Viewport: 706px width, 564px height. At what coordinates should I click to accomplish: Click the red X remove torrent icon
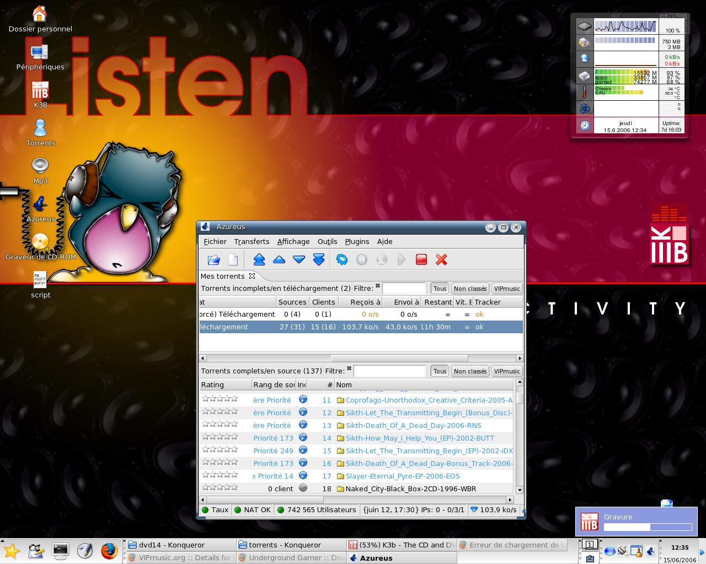click(441, 259)
